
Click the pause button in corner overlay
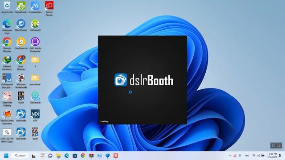(273, 145)
